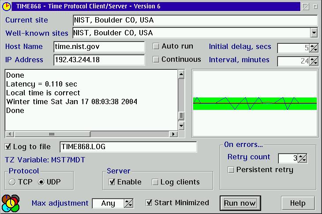
Task: Click the clock icon in title bar
Action: (x=7, y=6)
